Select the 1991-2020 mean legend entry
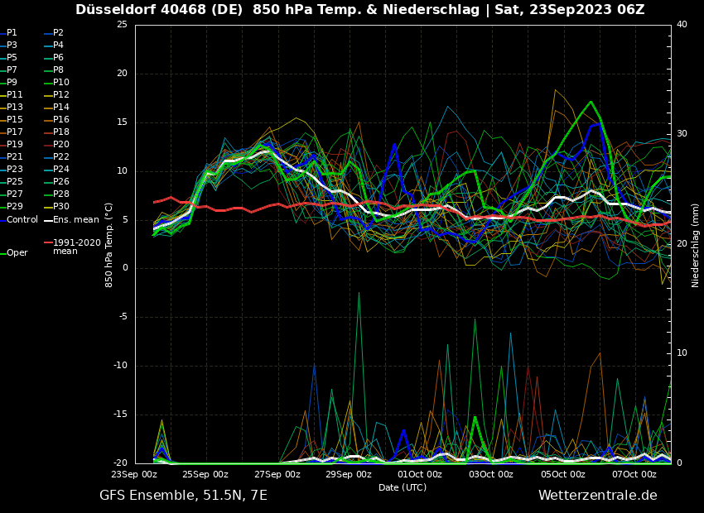704x513 pixels. coord(76,247)
